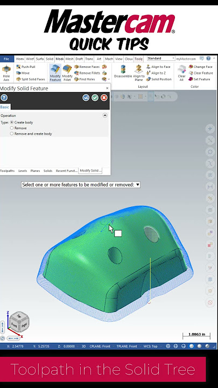Select Create body operation type
This screenshot has height=388, width=218.
(22, 122)
